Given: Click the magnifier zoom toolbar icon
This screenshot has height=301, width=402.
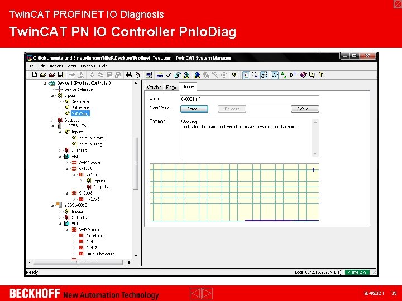Looking at the screenshot, I should click(255, 75).
